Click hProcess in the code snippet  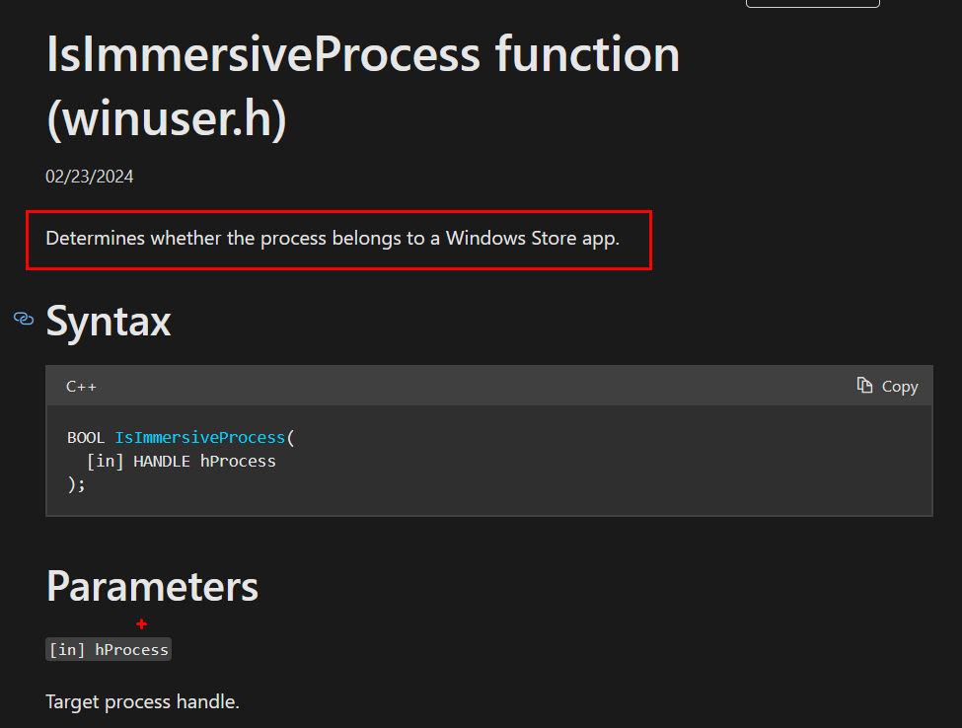238,461
